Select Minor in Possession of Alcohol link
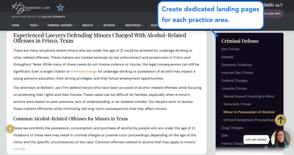This screenshot has width=294, height=155. [249, 112]
